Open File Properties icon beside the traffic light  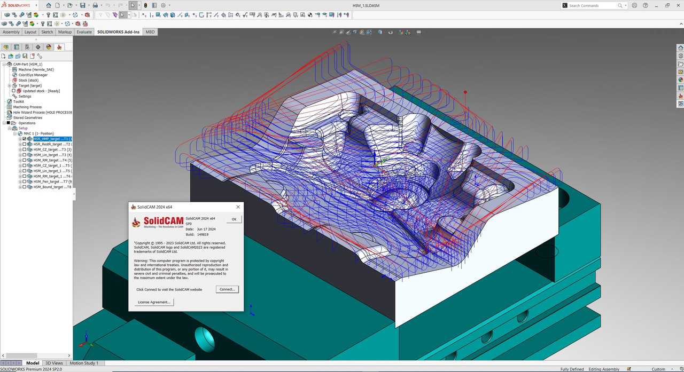point(154,5)
